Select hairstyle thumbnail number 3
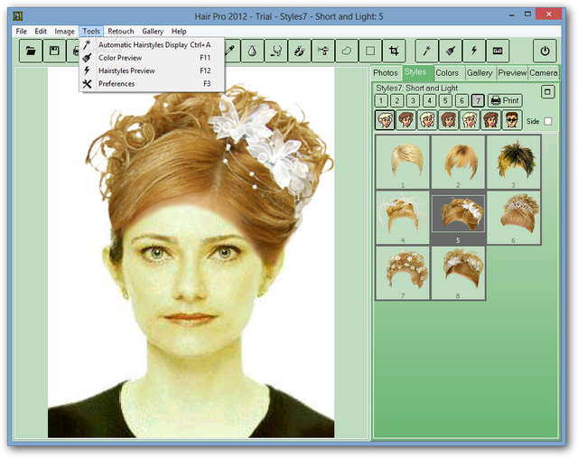The image size is (578, 458). click(513, 162)
